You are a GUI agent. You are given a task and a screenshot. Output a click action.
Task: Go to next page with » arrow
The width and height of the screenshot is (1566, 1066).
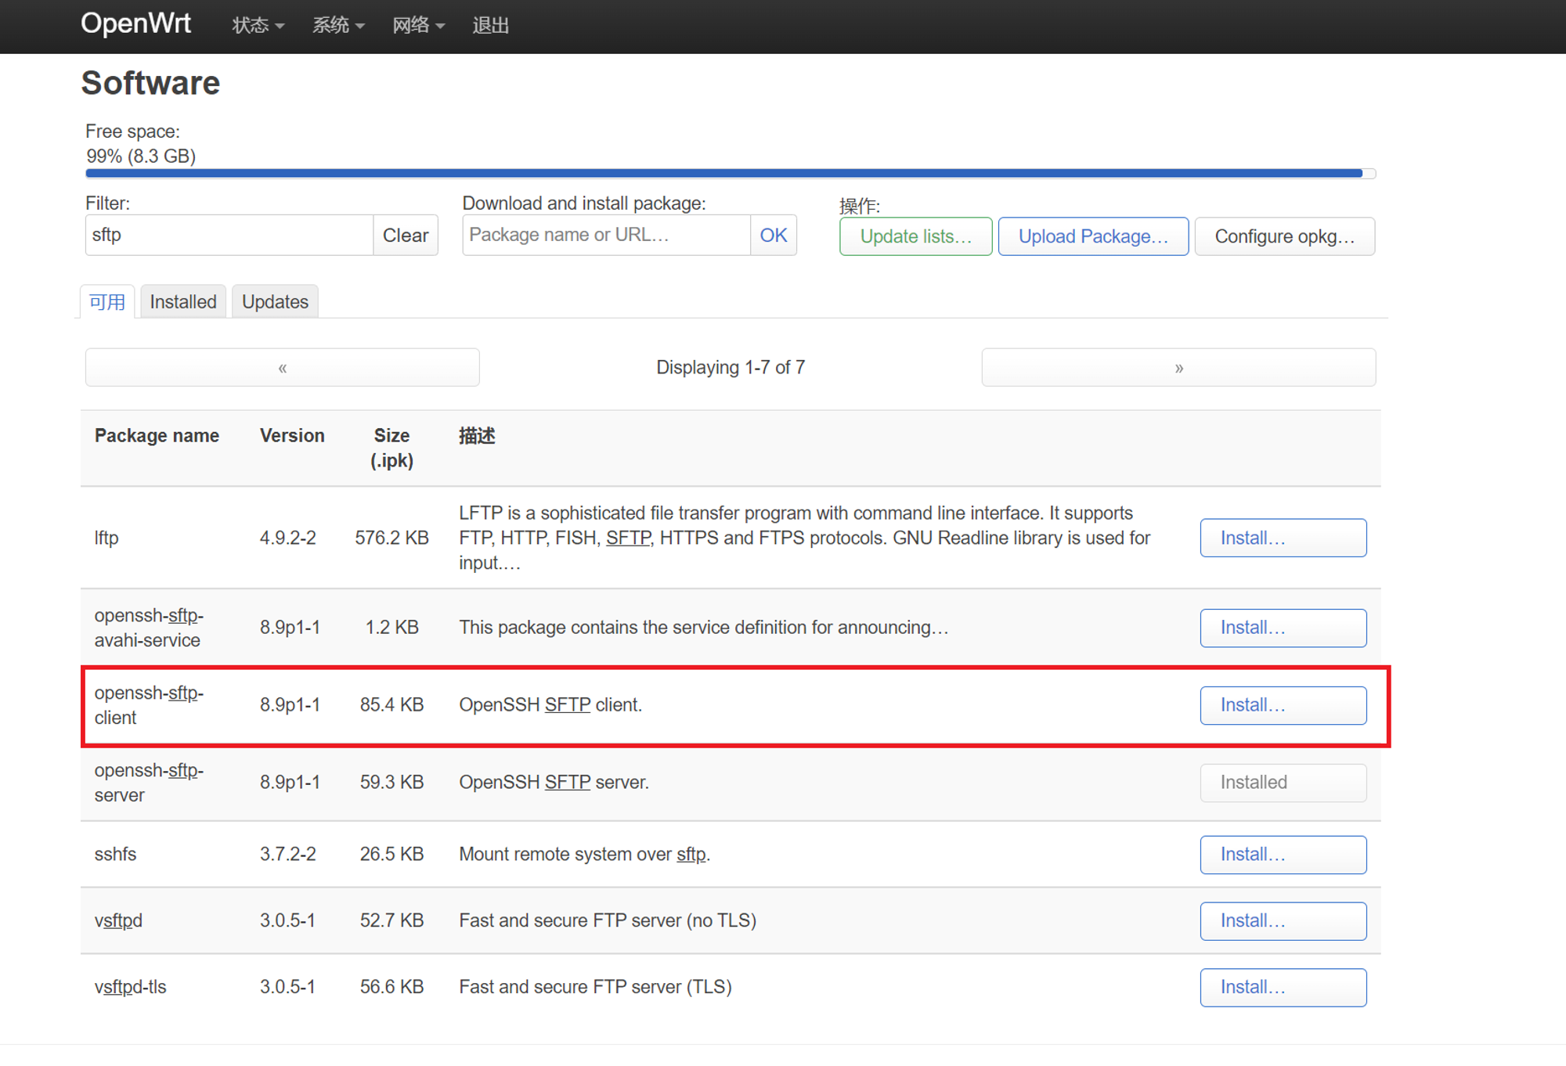click(1178, 368)
